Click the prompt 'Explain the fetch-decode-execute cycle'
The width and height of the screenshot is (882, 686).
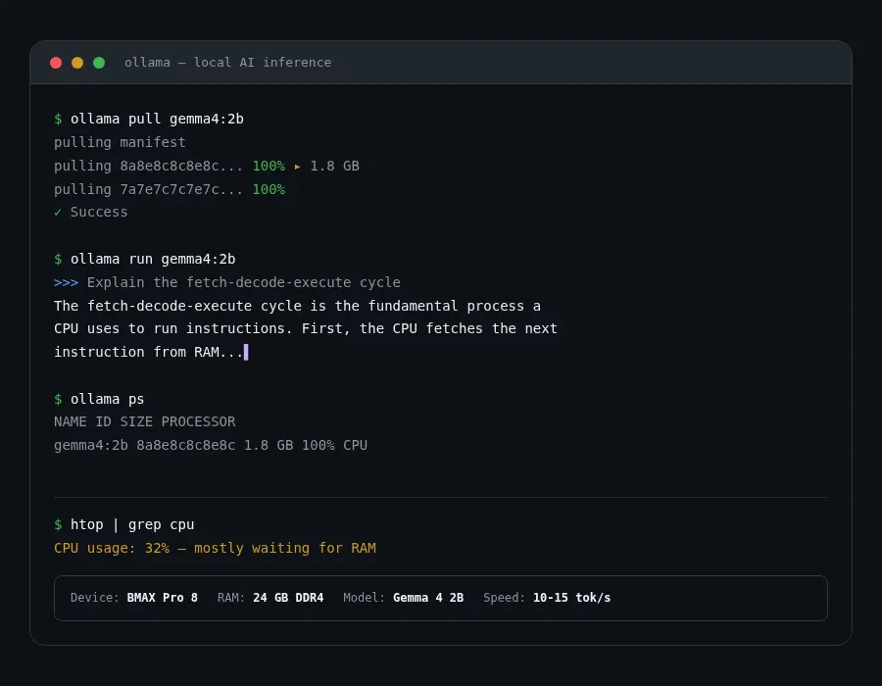244,282
